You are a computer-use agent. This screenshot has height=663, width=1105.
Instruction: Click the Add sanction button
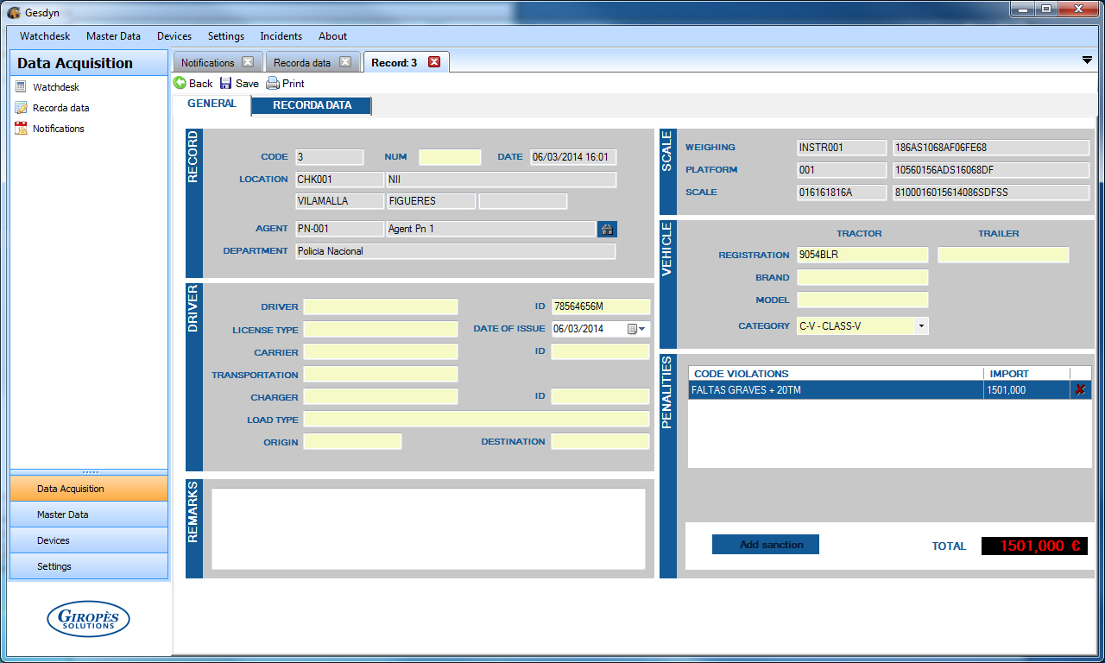(765, 545)
